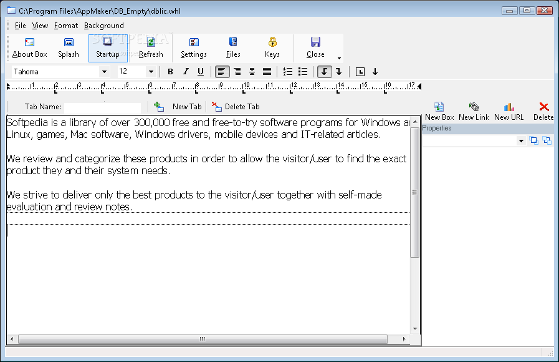Image resolution: width=559 pixels, height=362 pixels.
Task: Insert a New URL
Action: click(x=509, y=111)
